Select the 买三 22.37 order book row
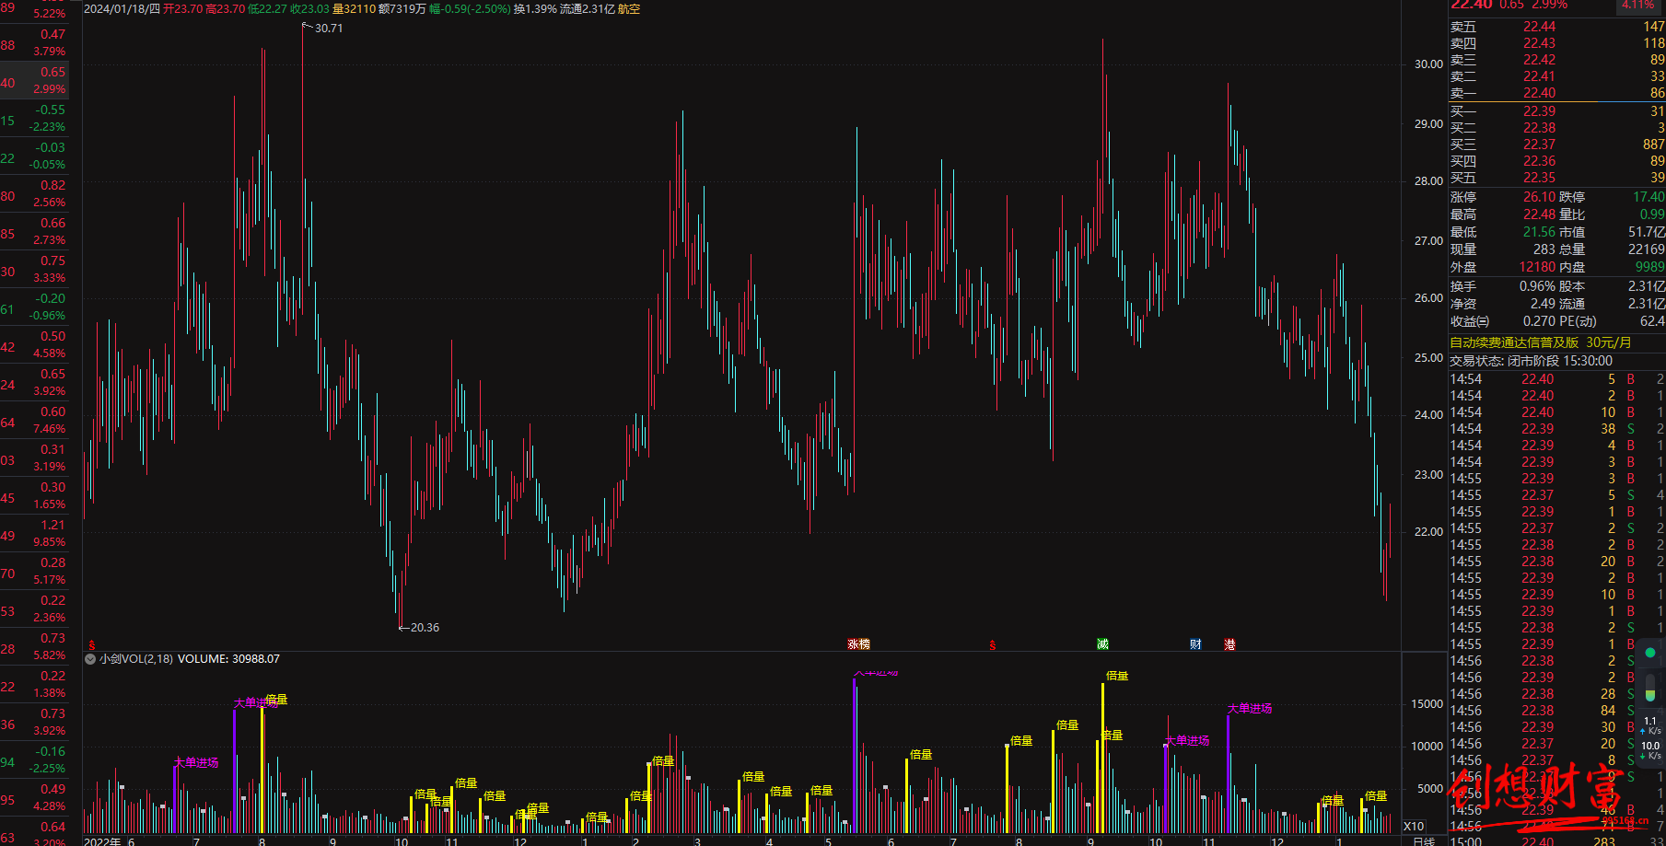The image size is (1666, 846). point(1556,145)
